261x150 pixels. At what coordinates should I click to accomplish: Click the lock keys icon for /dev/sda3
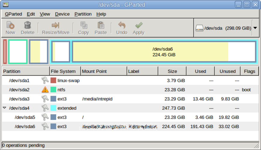(45, 99)
